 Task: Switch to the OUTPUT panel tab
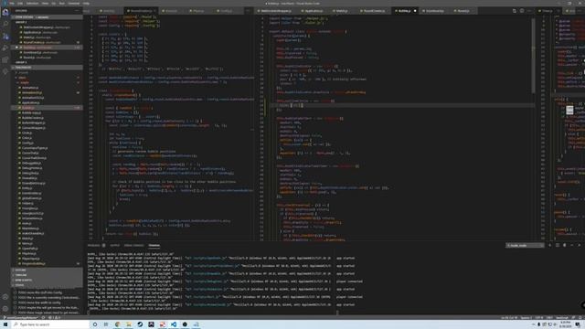pyautogui.click(x=114, y=246)
